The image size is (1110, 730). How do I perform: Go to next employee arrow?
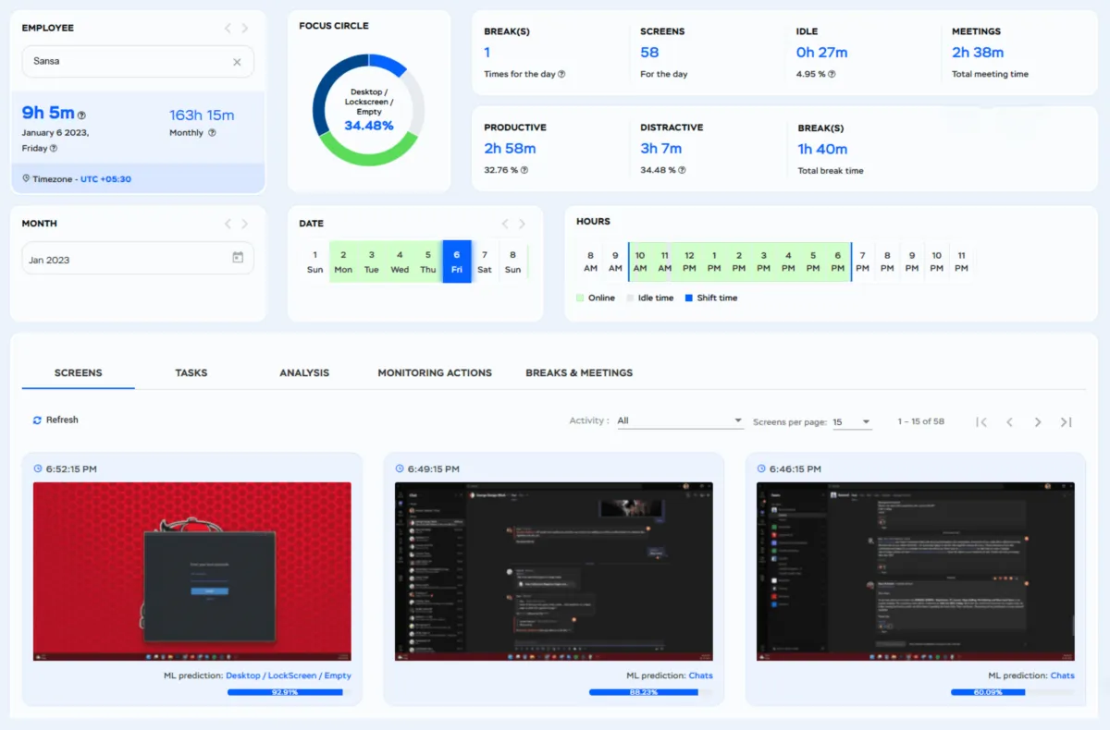pos(245,29)
